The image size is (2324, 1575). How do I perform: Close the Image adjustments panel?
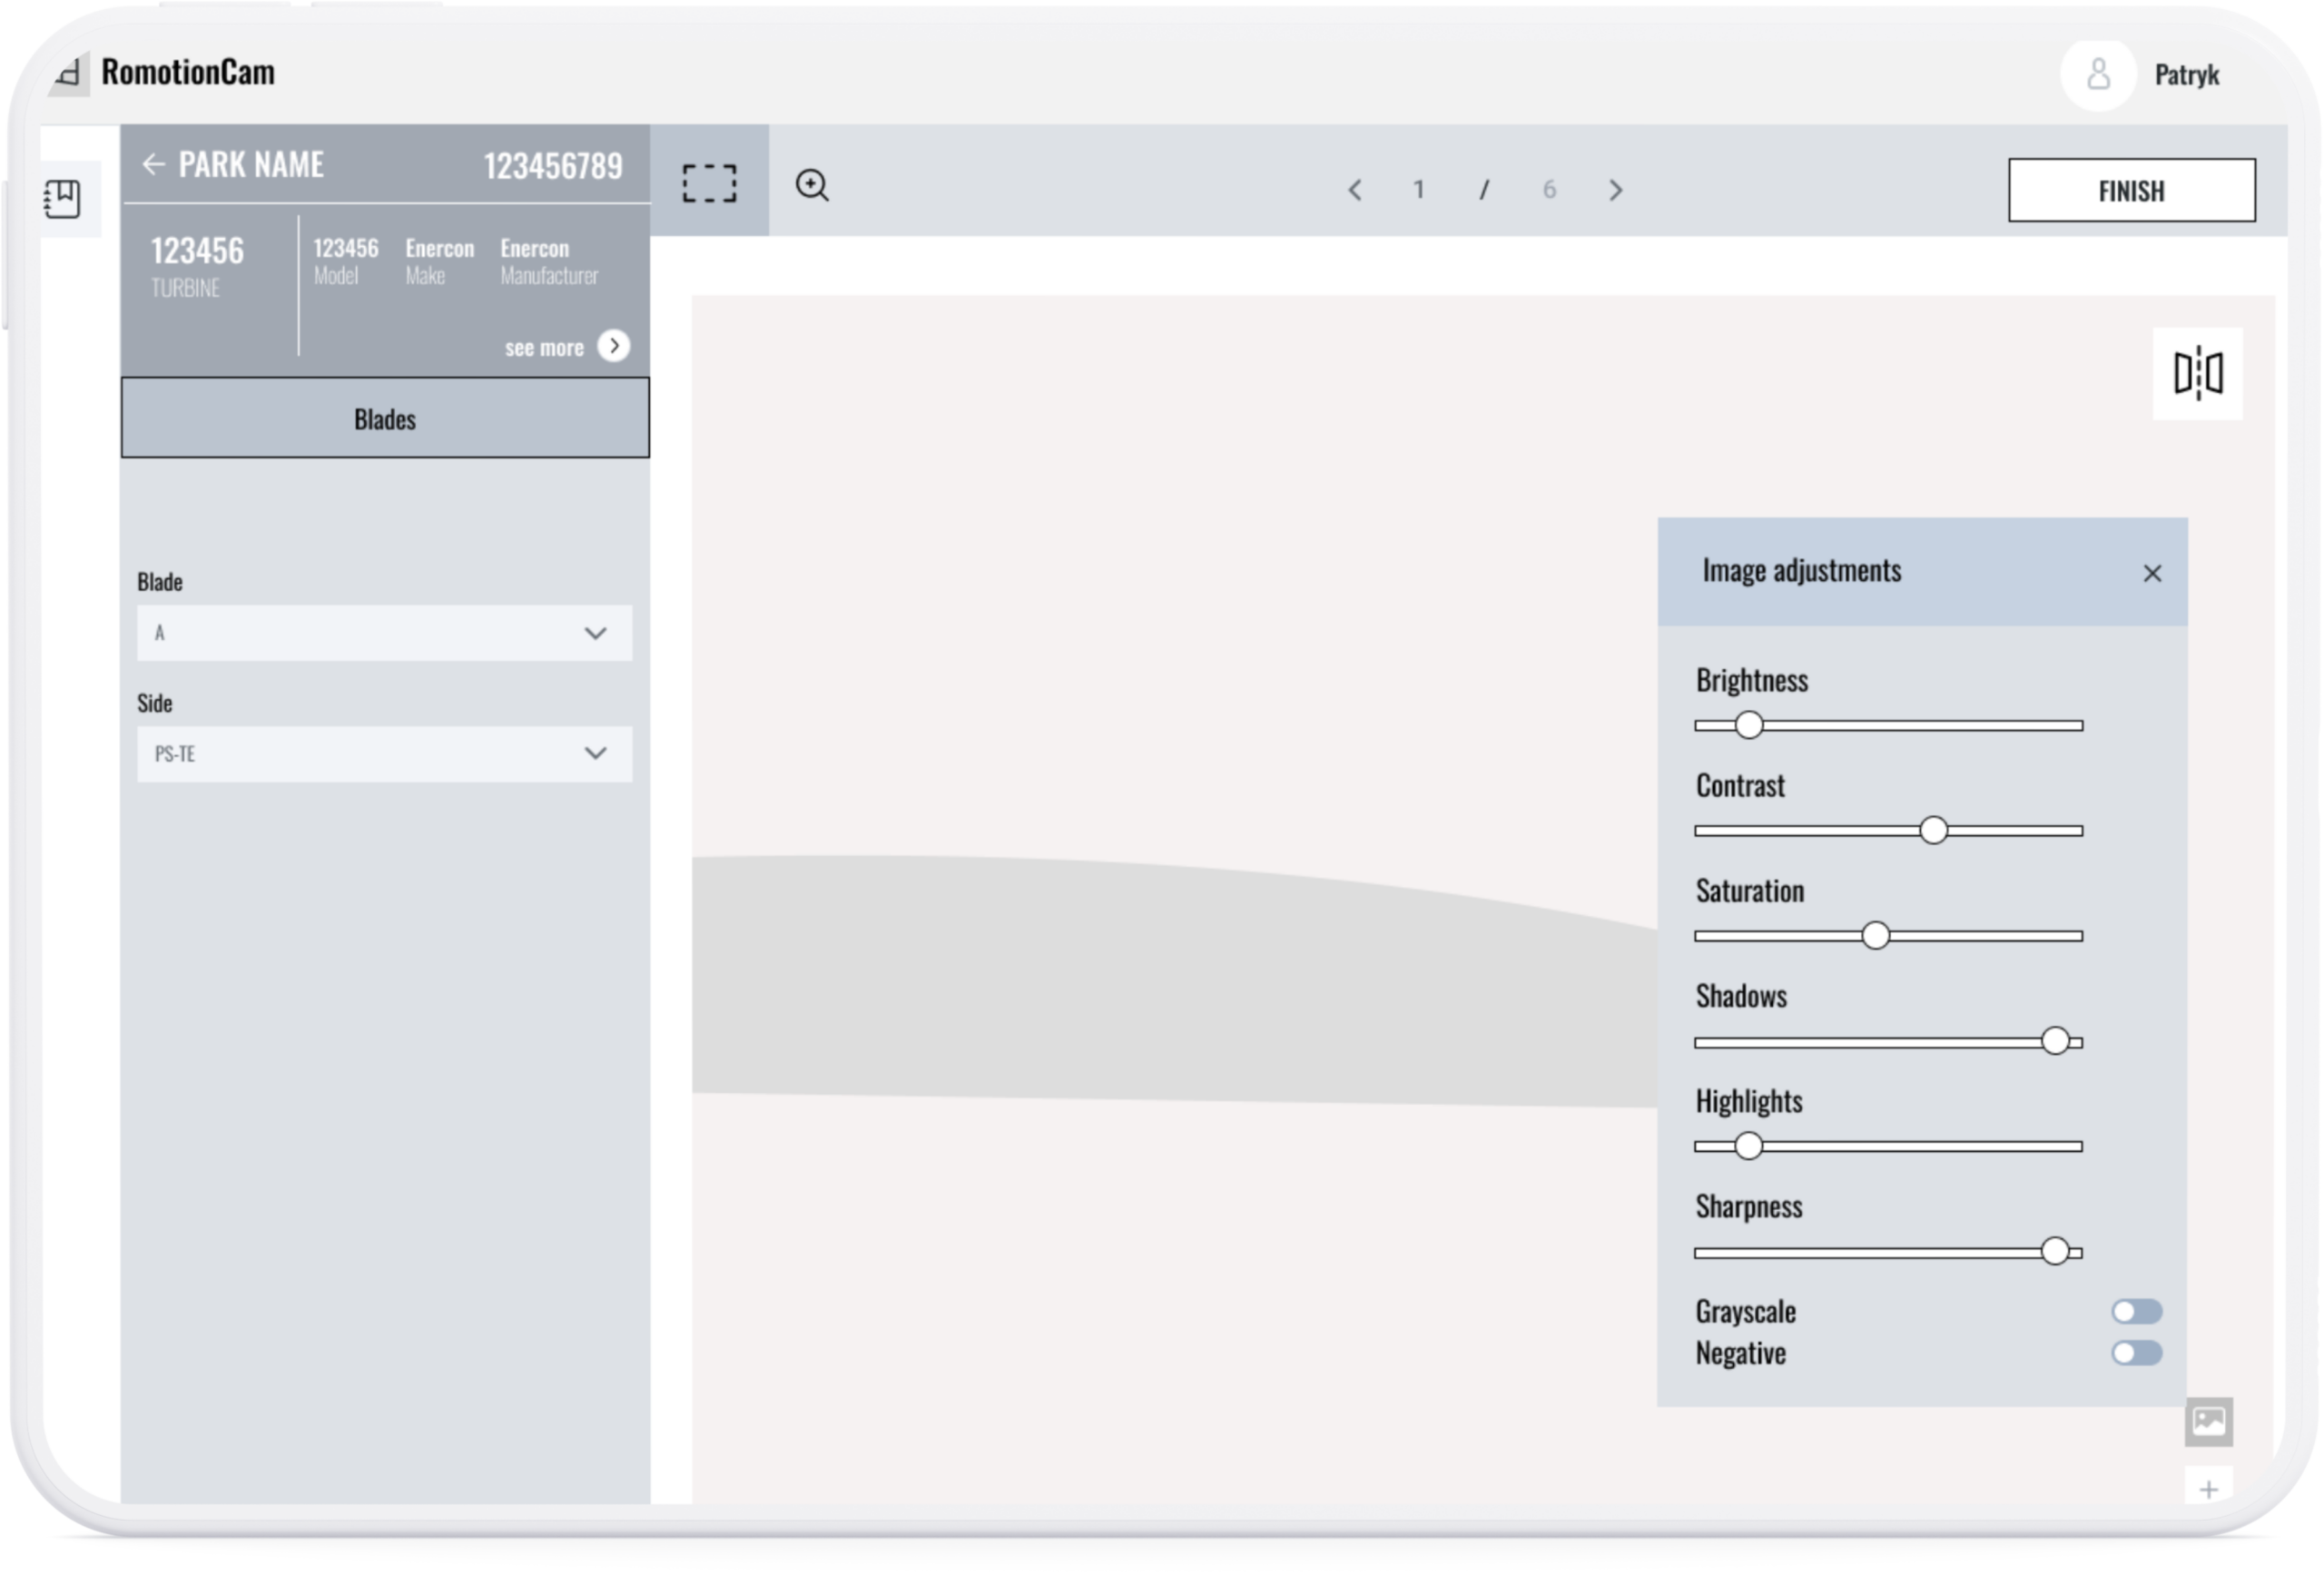(x=2152, y=573)
